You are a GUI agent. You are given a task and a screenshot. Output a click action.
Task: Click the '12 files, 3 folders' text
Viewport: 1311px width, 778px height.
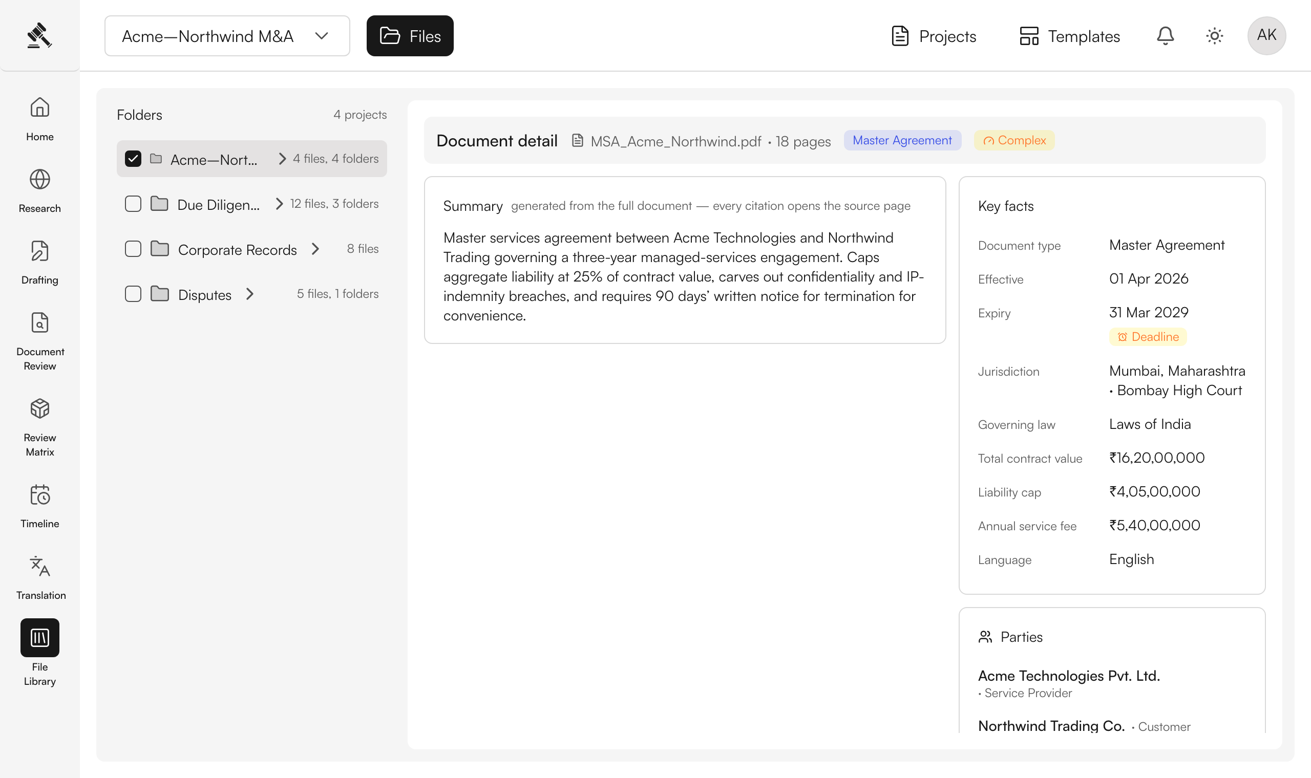click(x=334, y=203)
